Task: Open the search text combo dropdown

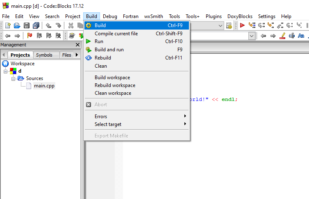Action: point(252,36)
